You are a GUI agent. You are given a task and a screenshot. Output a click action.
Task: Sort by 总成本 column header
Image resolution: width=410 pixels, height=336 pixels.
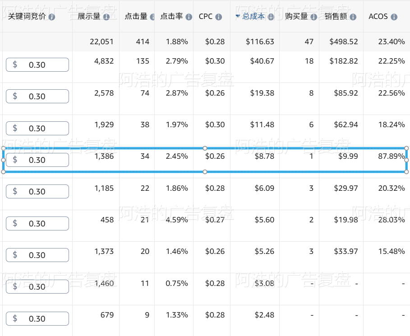click(x=253, y=16)
